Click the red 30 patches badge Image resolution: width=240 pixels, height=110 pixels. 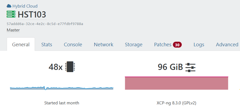pyautogui.click(x=177, y=45)
